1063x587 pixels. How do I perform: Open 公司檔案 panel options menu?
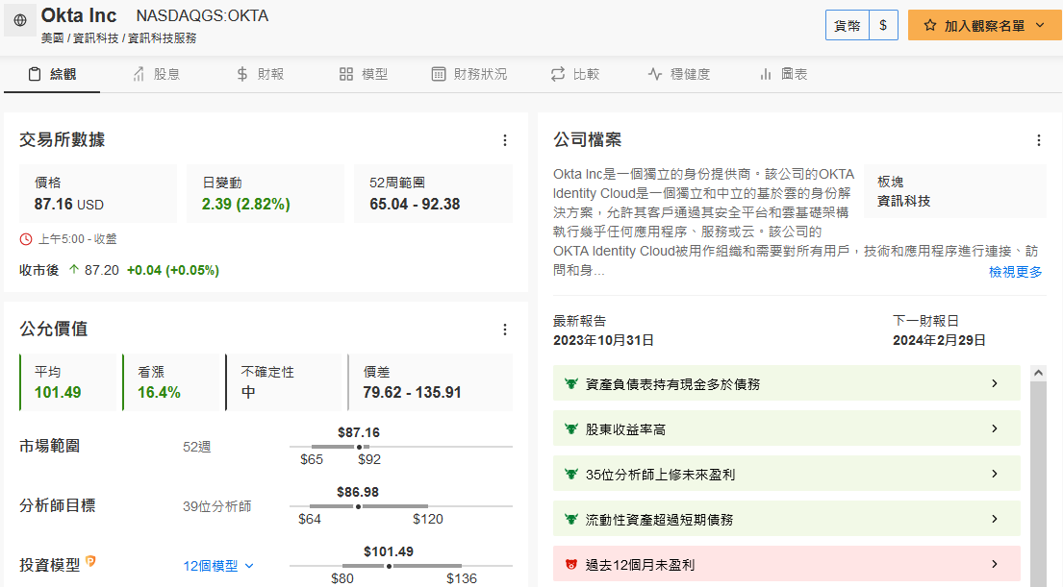(1039, 140)
